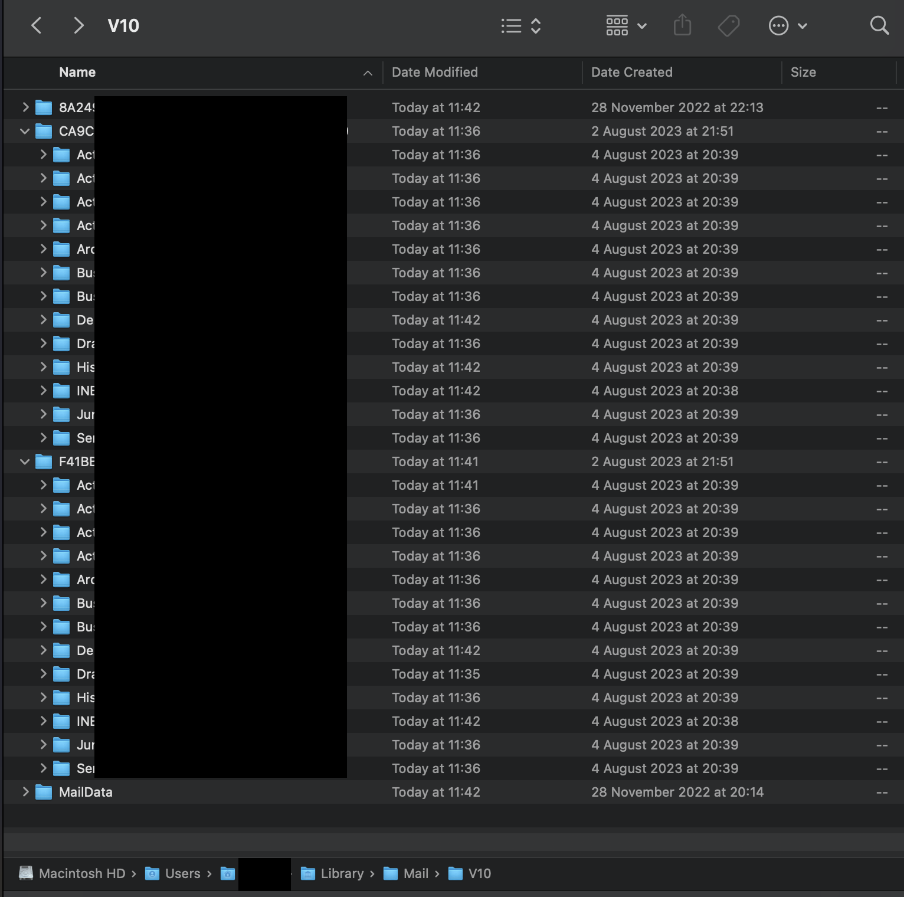This screenshot has width=904, height=897.
Task: Select Ser folder icon under CA9C
Action: point(61,438)
